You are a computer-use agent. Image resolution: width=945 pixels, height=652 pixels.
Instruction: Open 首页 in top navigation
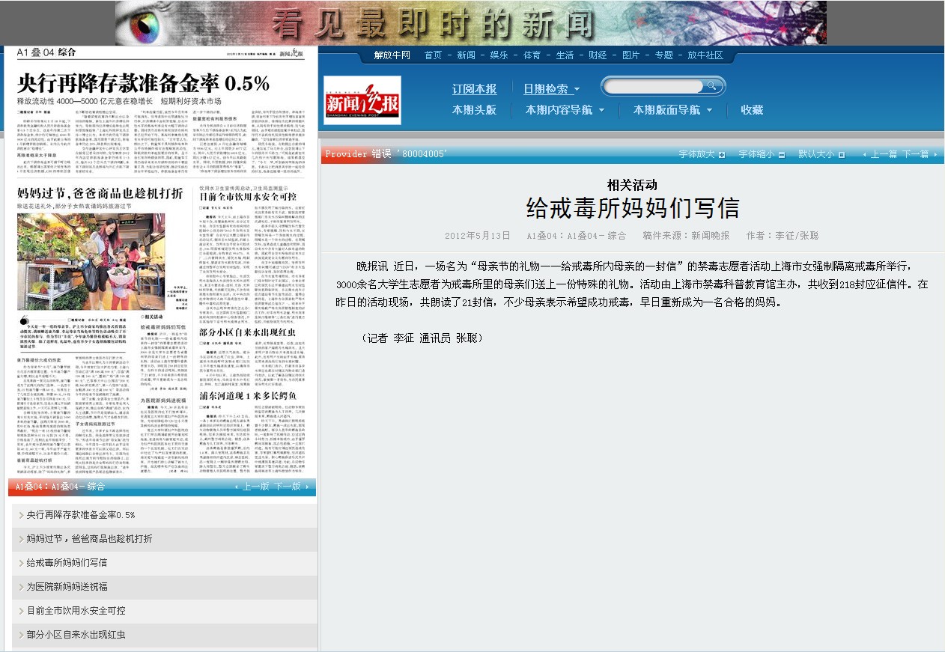coord(433,55)
